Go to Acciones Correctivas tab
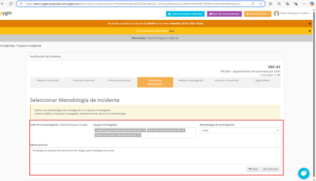Viewport: 316px width, 181px height. point(227,81)
